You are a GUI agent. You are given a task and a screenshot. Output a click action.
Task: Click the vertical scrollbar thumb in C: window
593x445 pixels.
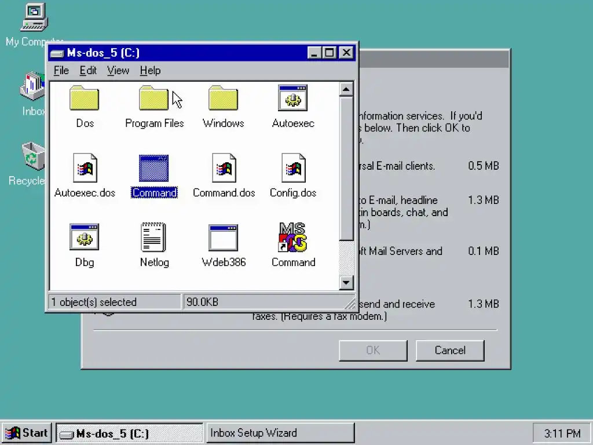tap(346, 169)
